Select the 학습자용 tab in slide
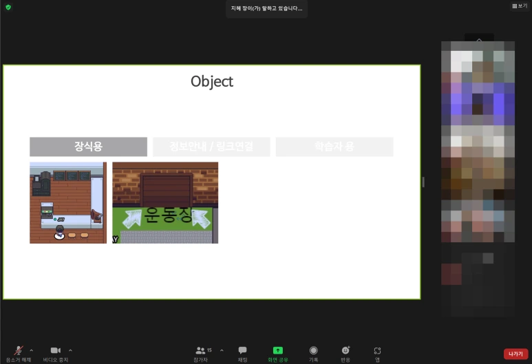Screen dimensions: 532x364 coord(334,147)
